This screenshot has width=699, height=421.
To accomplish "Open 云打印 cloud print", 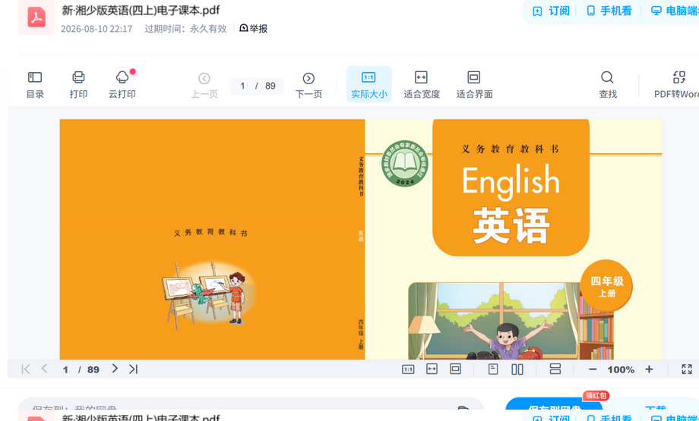I will pos(122,84).
